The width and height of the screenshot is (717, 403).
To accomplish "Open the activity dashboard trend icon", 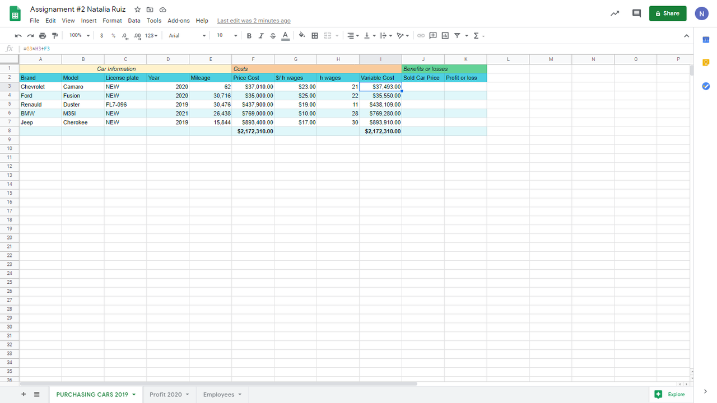I will (614, 13).
